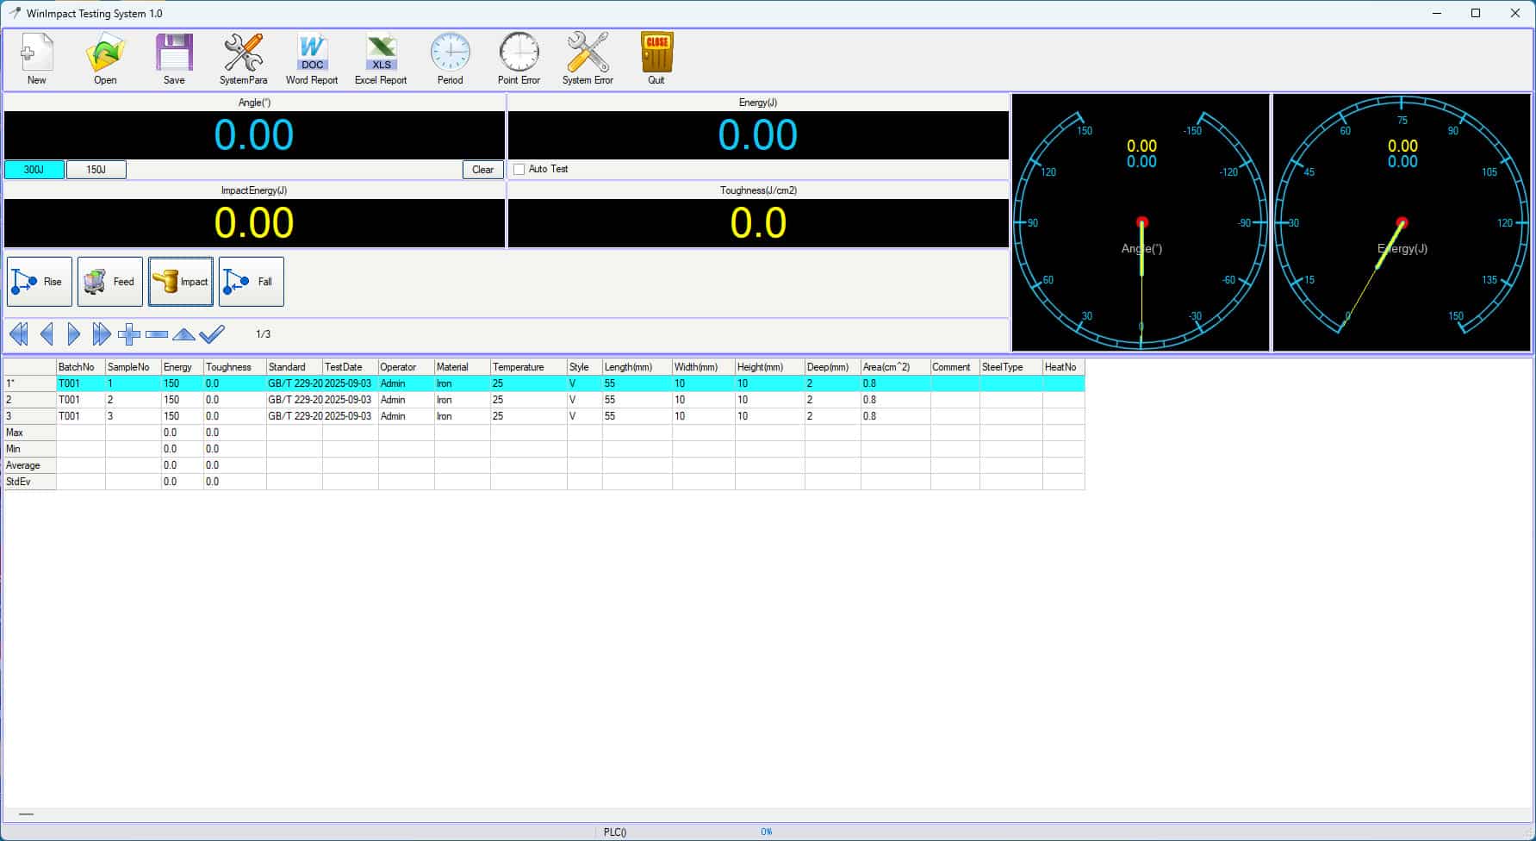Screen dimensions: 1536x841
Task: Enable the Auto Test checkbox
Action: click(x=519, y=169)
